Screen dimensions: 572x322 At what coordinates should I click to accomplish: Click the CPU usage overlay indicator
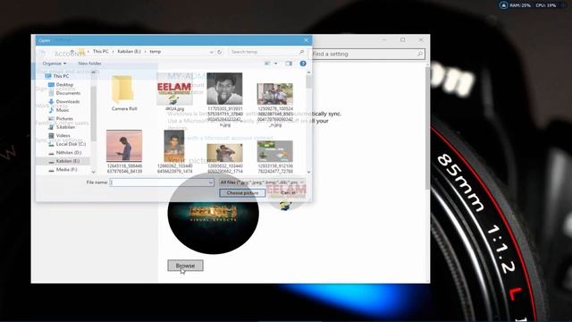click(x=546, y=5)
